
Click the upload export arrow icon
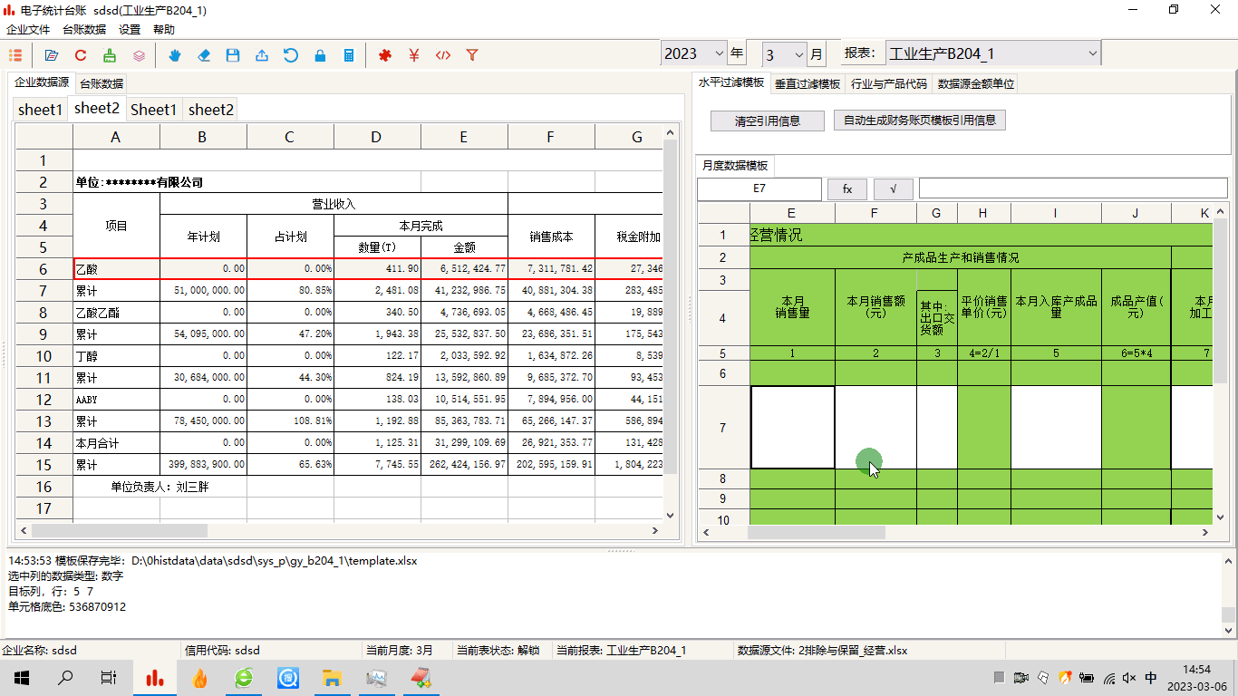tap(262, 55)
